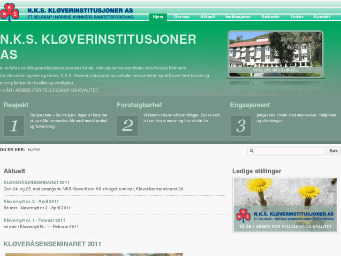Click the Ledige stillinger heading
341x256 pixels.
(x=257, y=171)
